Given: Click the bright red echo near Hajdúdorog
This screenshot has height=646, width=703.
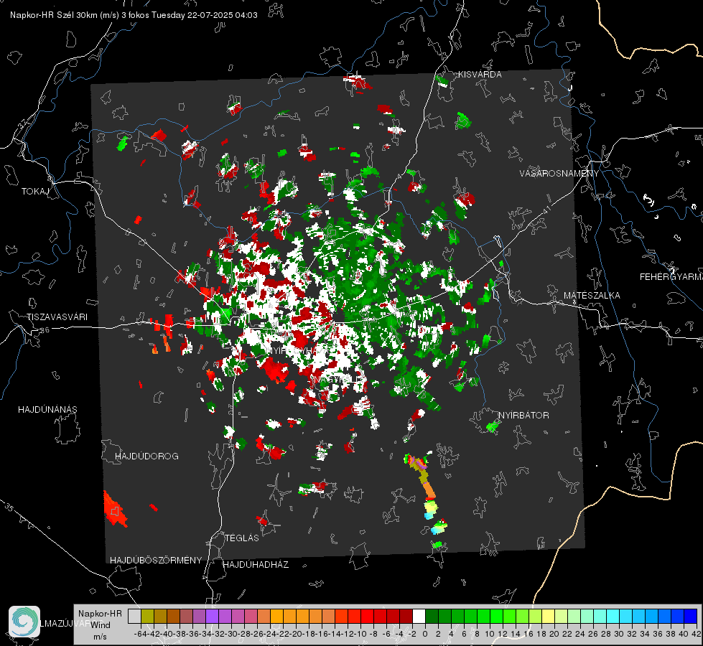Looking at the screenshot, I should (115, 510).
